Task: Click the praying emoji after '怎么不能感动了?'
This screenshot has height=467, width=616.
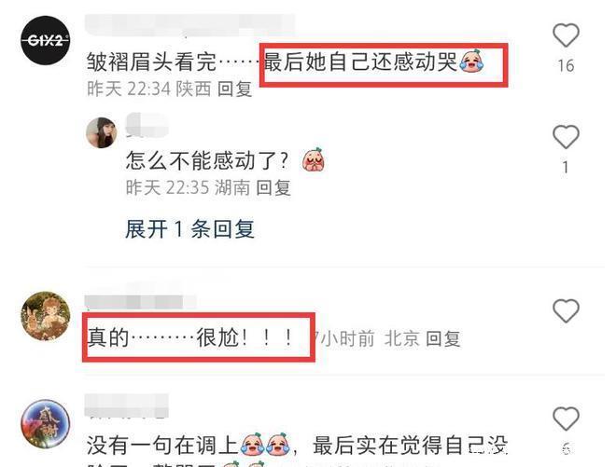Action: point(314,160)
